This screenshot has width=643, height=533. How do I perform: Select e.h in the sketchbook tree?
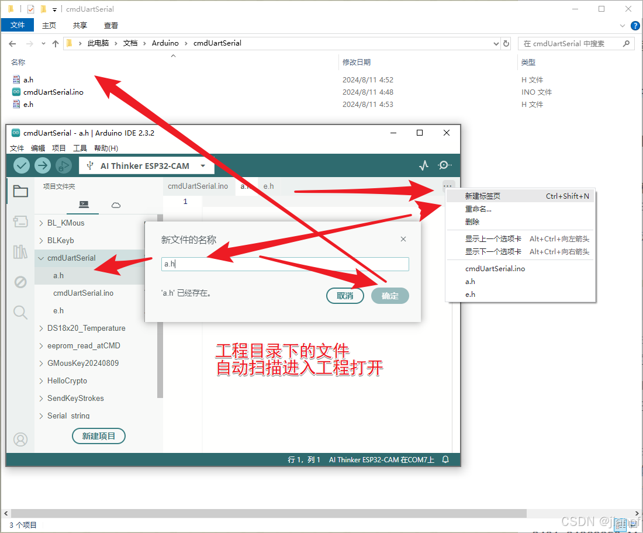click(58, 311)
